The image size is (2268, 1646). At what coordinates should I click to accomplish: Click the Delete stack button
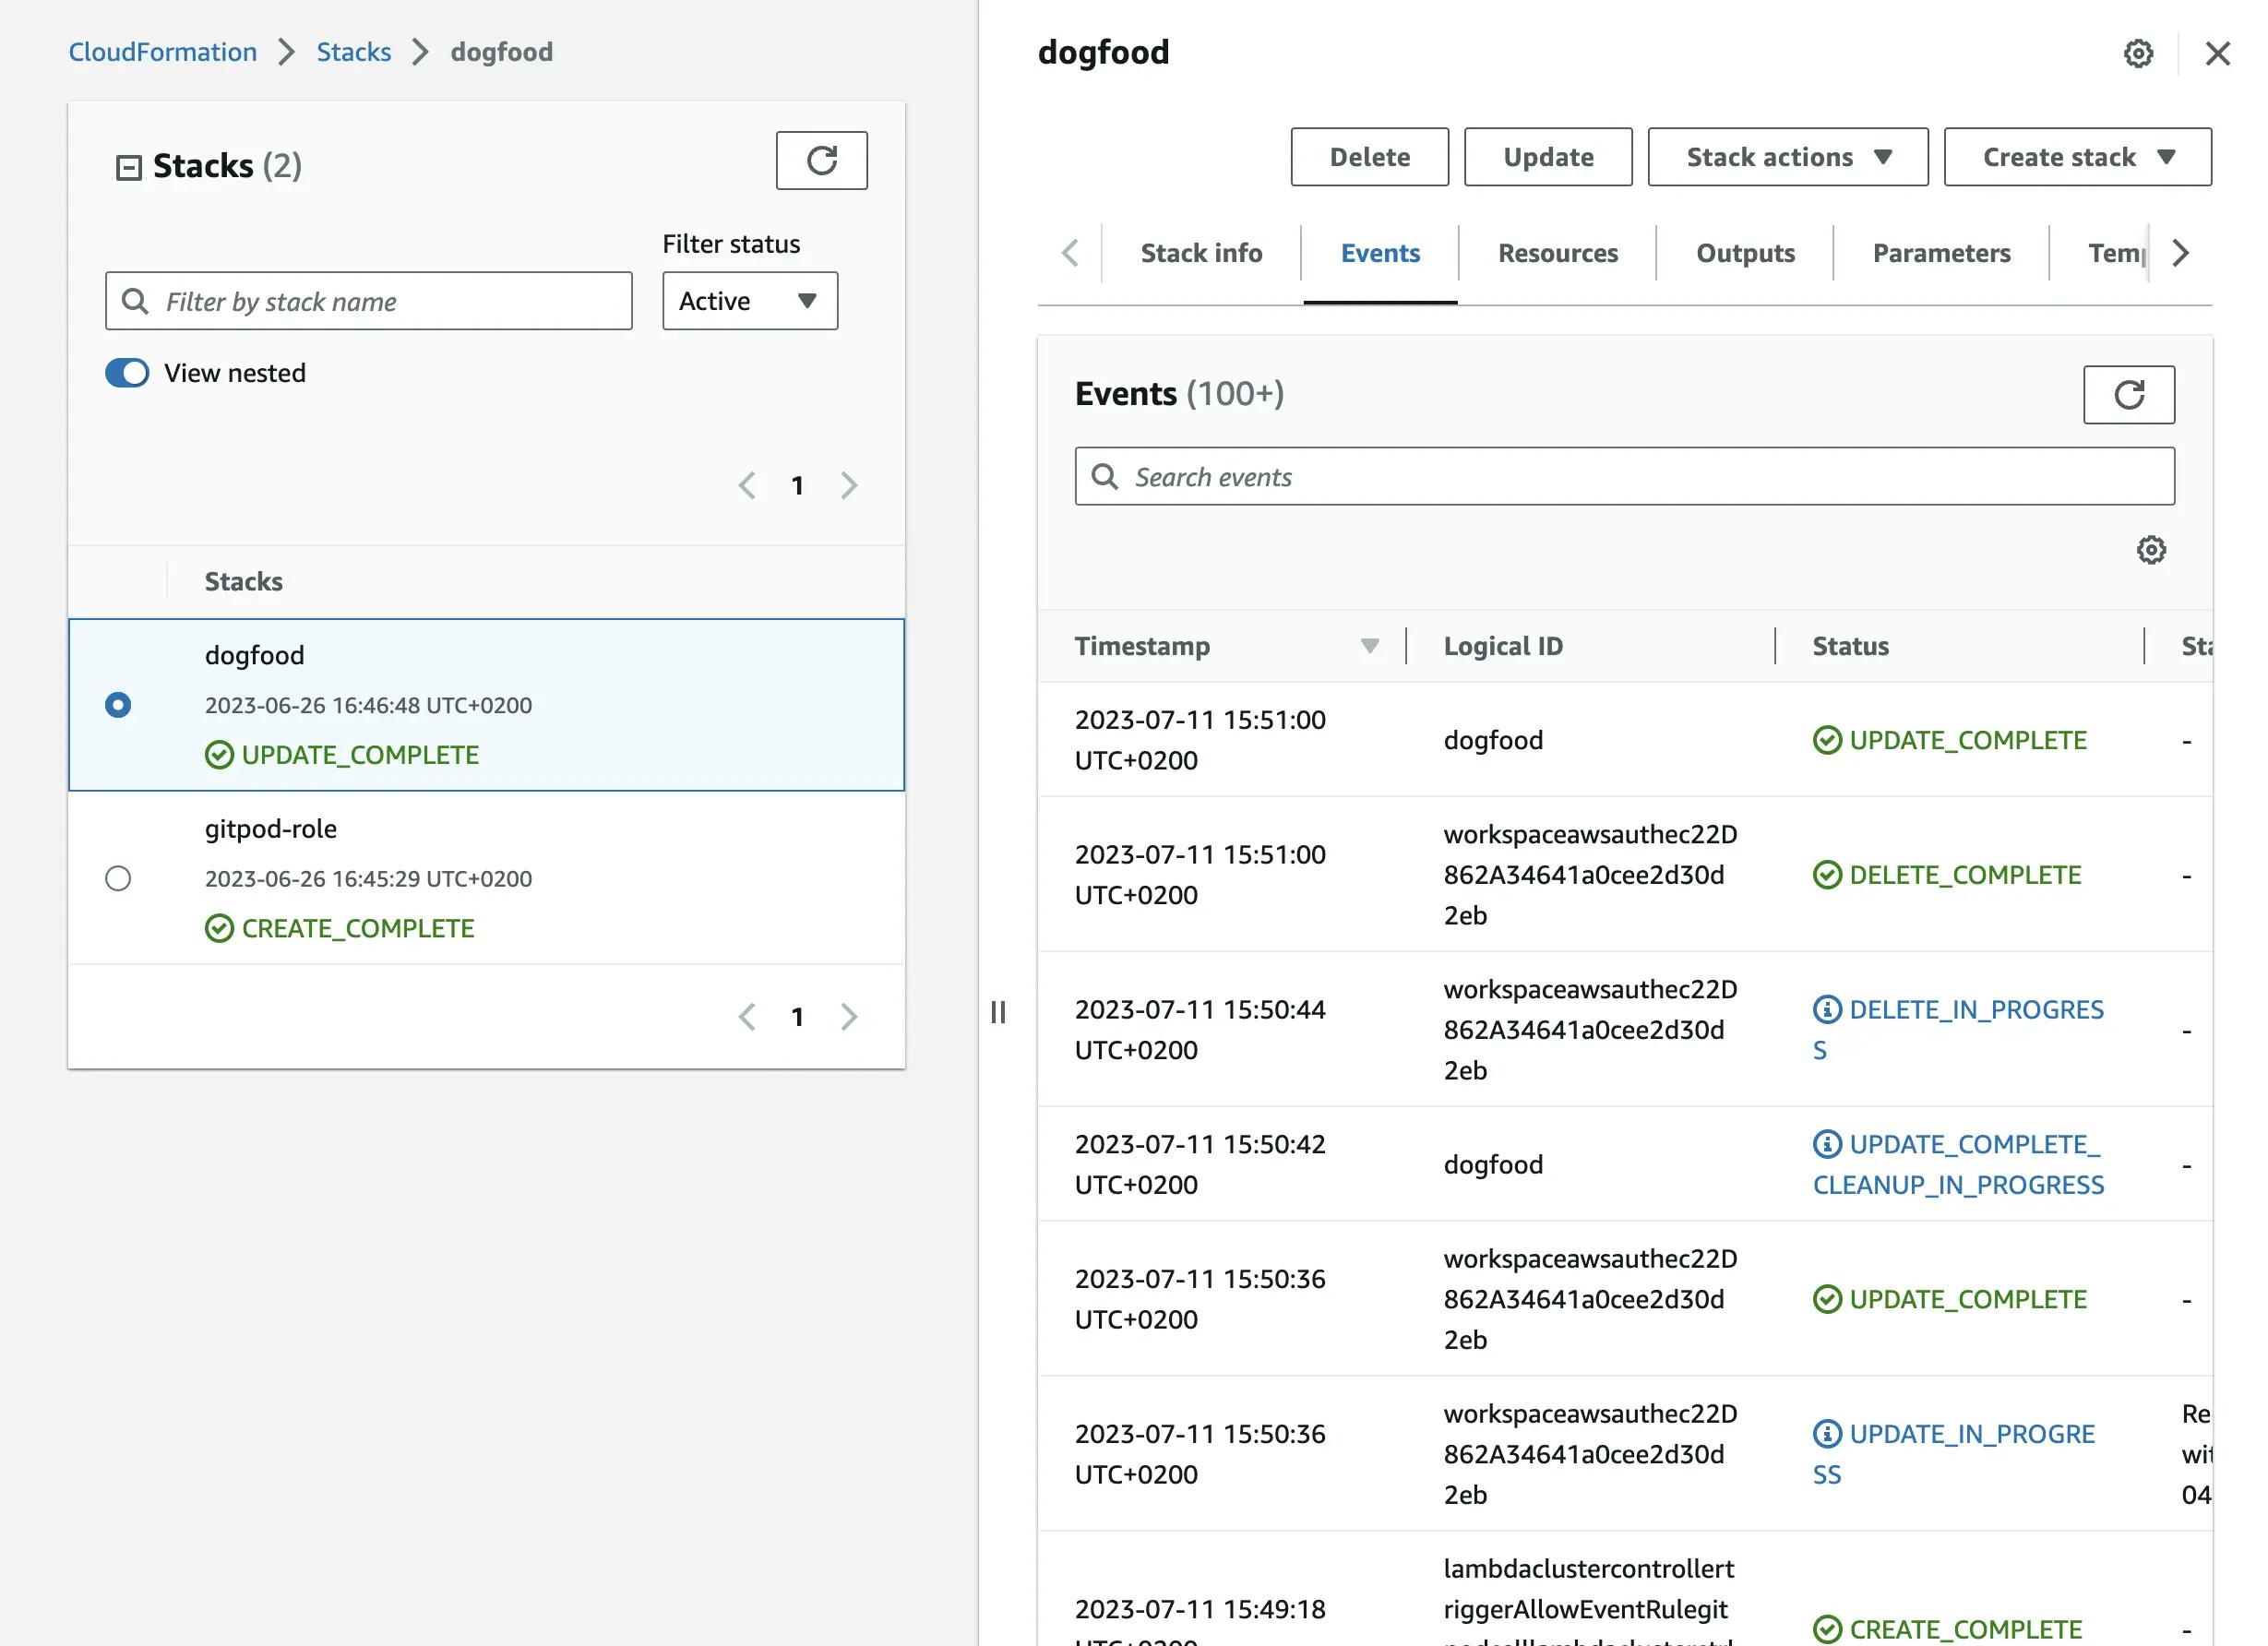coord(1368,157)
